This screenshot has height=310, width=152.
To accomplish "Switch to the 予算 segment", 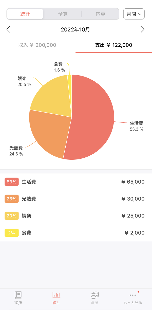I will click(63, 14).
